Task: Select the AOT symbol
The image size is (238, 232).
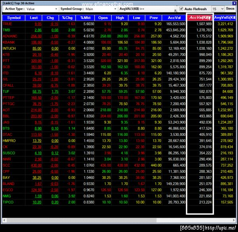Action: pyautogui.click(x=6, y=110)
